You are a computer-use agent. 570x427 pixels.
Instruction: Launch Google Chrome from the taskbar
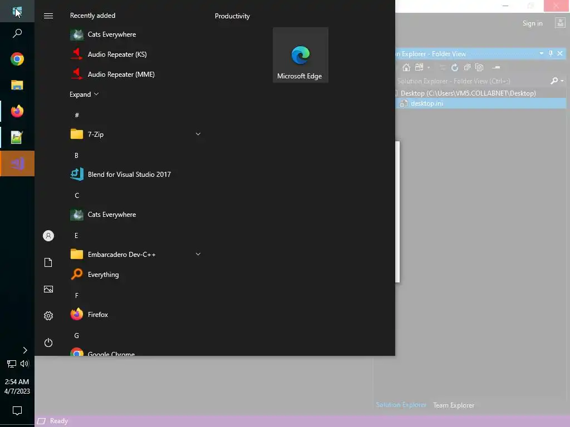(17, 59)
